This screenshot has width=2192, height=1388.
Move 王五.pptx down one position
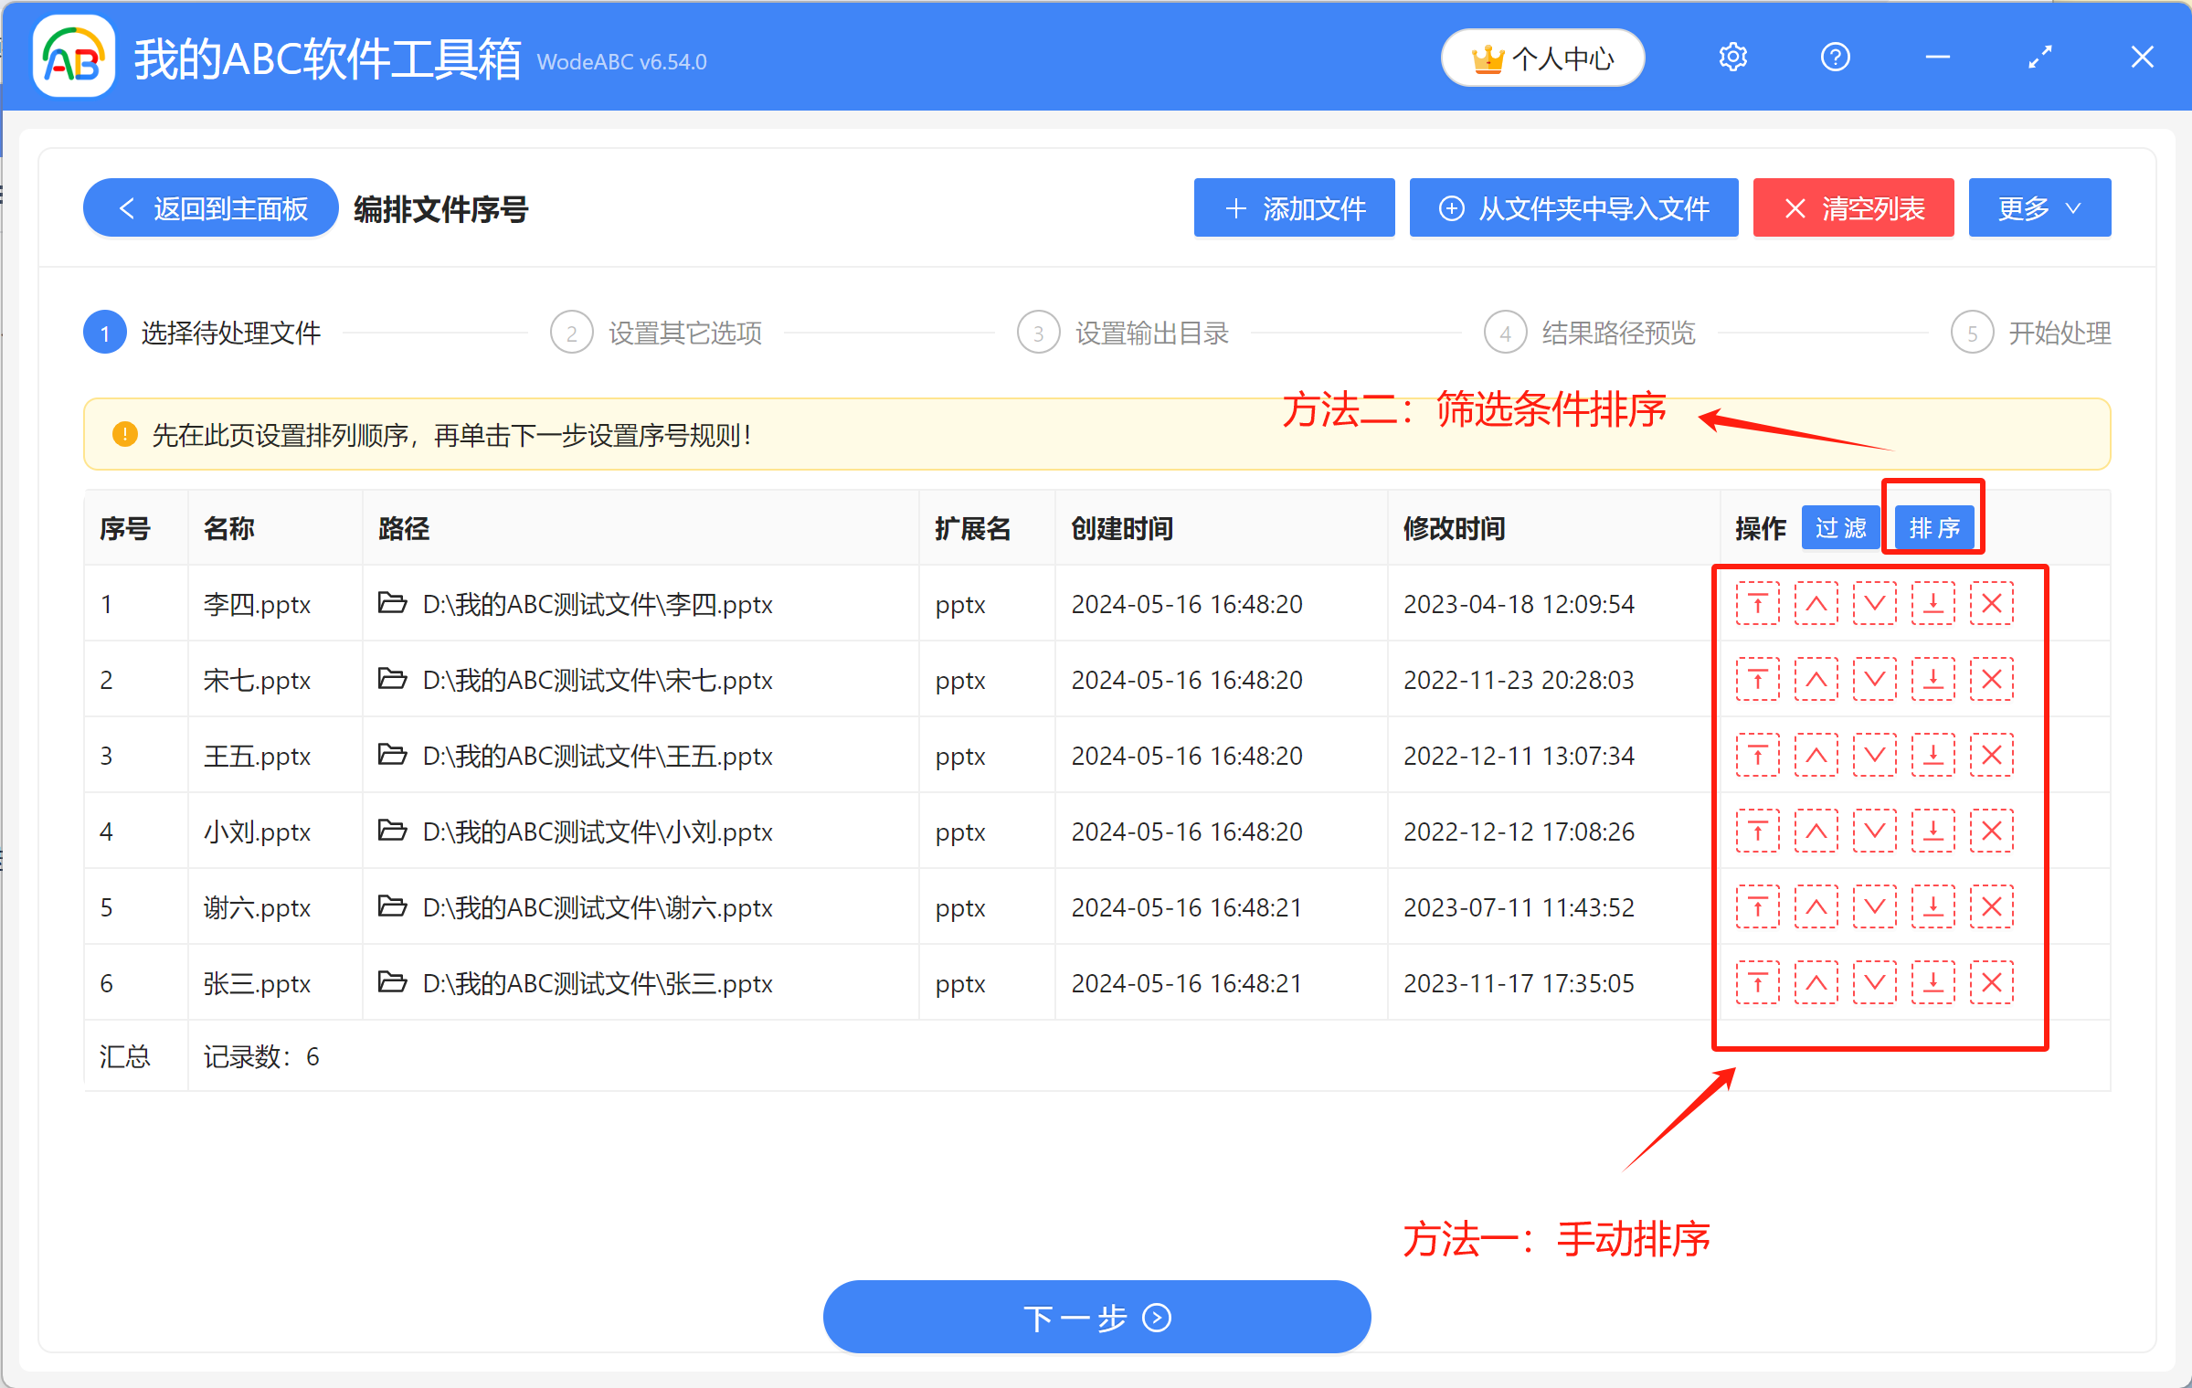1874,756
